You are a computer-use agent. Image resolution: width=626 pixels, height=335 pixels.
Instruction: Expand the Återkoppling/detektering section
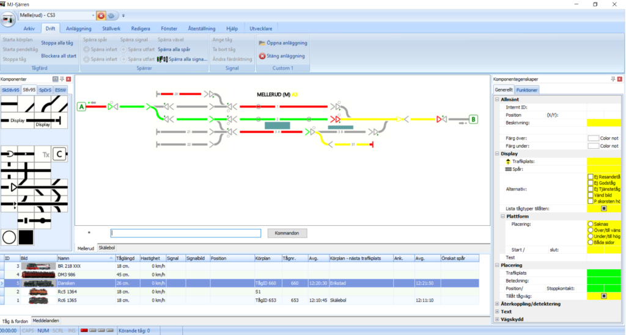(x=496, y=303)
